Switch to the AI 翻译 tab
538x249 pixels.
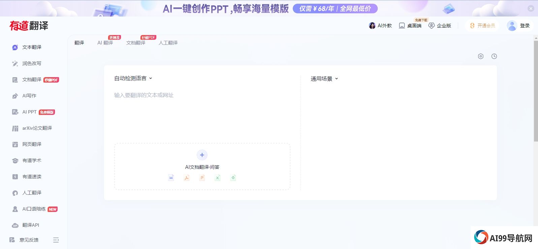click(105, 43)
